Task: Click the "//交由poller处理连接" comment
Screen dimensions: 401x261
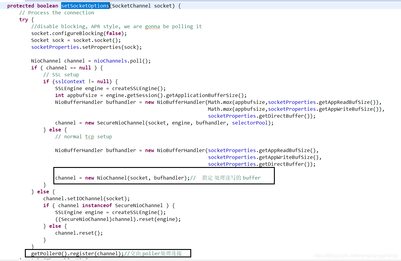Action: [x=153, y=254]
